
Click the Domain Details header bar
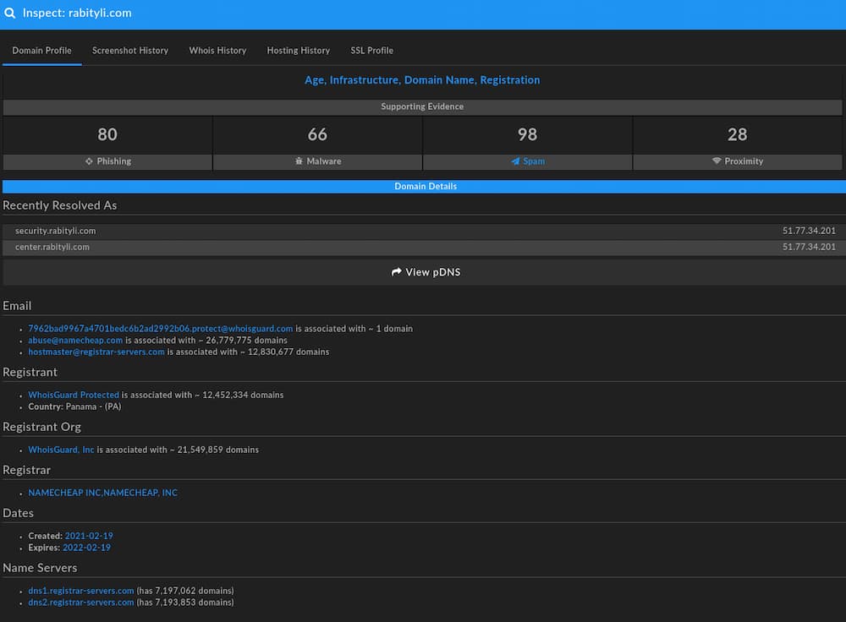click(424, 187)
